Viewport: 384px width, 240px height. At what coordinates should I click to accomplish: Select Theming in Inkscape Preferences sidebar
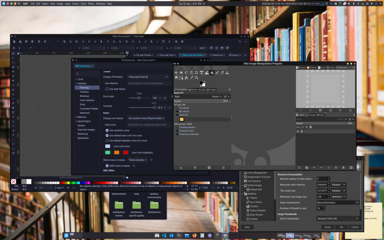point(87,88)
